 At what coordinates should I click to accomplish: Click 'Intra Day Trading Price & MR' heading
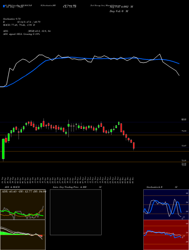click(70, 187)
